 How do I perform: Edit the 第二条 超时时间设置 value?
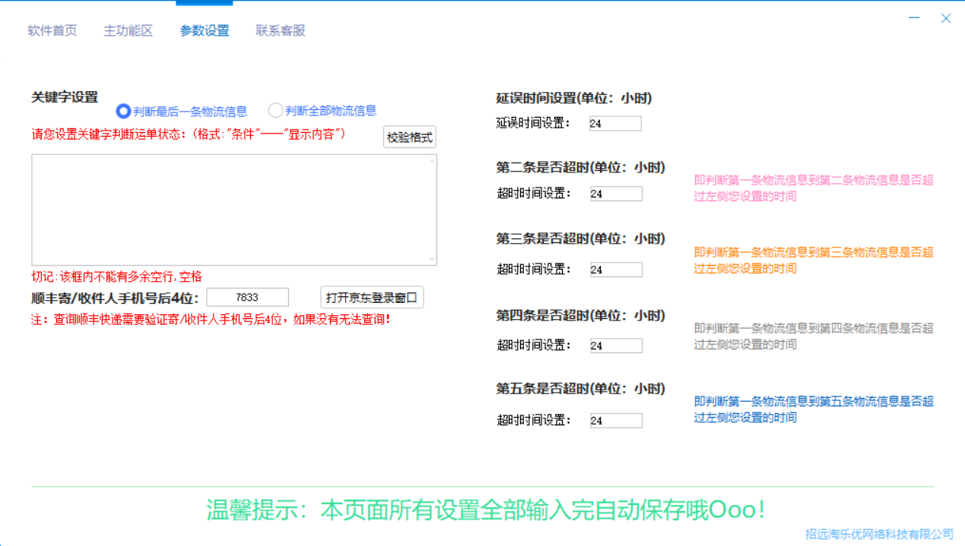tap(616, 193)
